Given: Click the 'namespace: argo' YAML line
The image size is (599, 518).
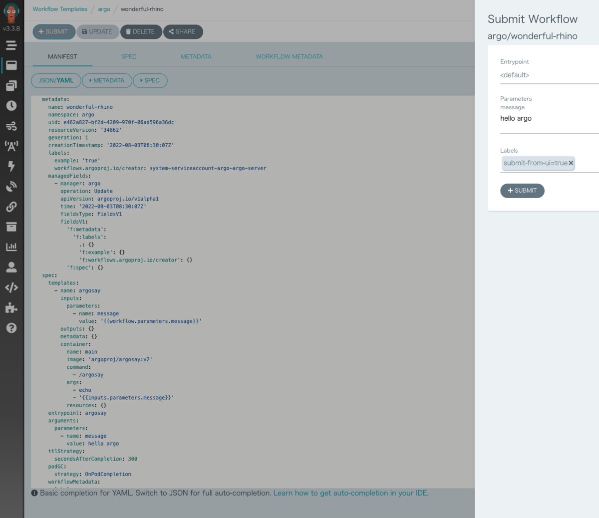Looking at the screenshot, I should coord(71,115).
